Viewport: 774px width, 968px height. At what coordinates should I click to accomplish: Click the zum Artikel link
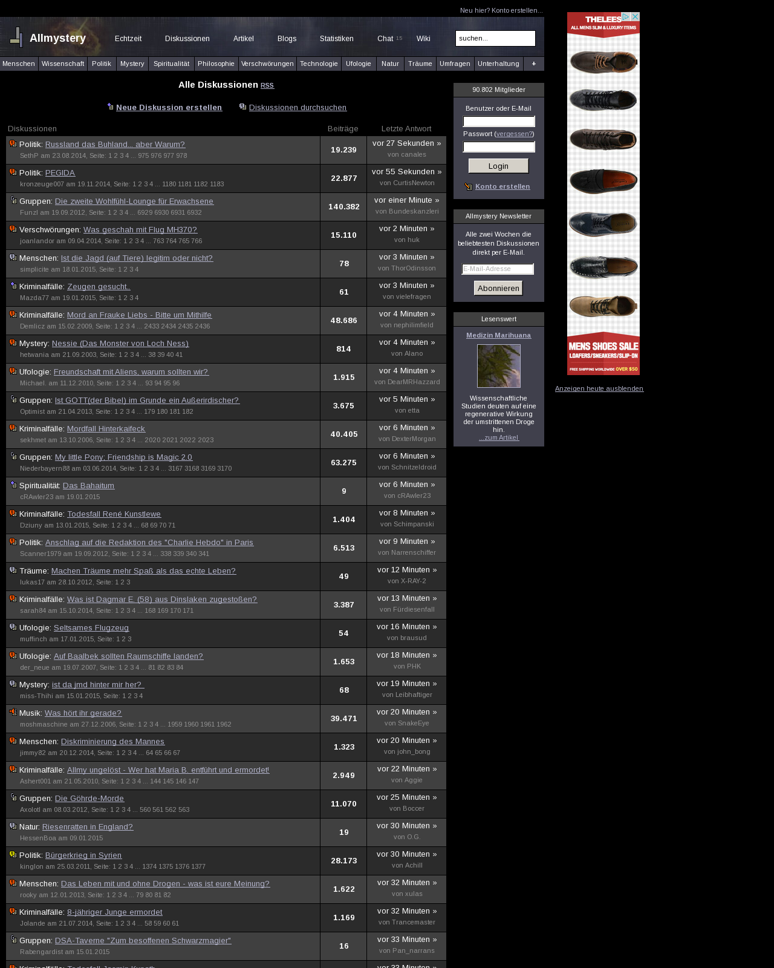(499, 437)
